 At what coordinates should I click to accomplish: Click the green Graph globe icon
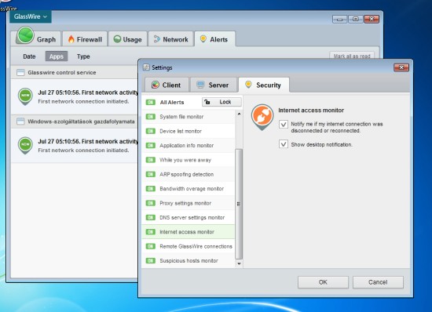(x=25, y=35)
